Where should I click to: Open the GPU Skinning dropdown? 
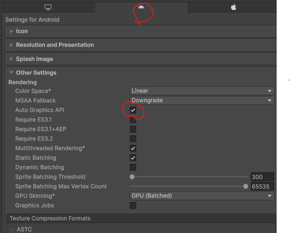202,196
